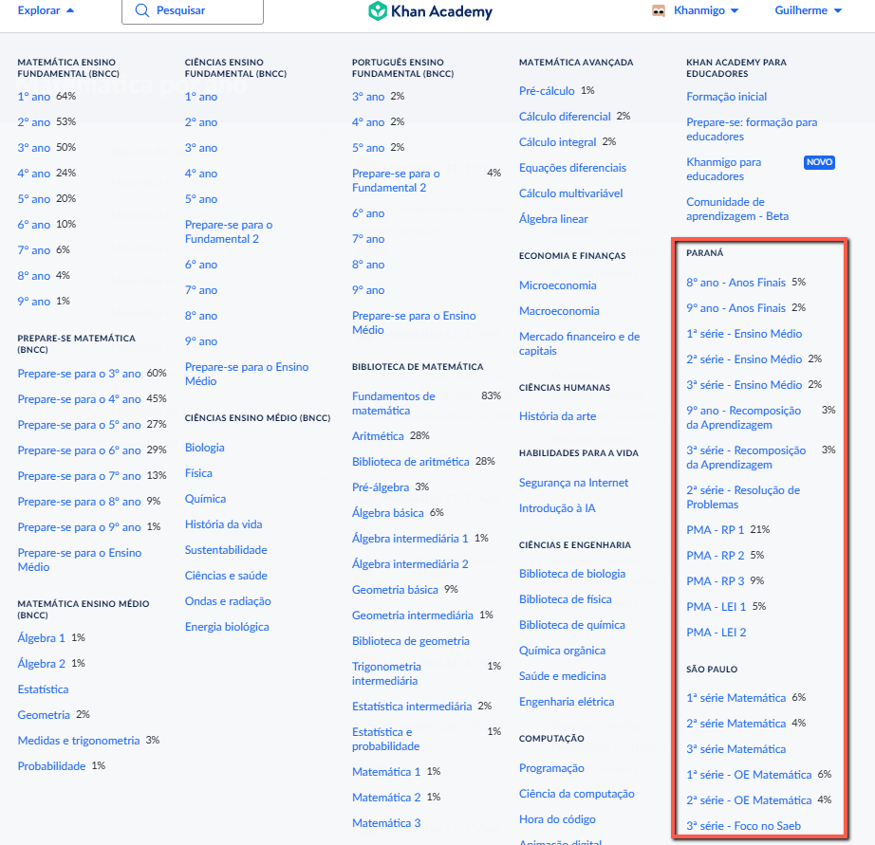Screen dimensions: 875x845
Task: Open Ondas e radiação
Action: (x=228, y=602)
